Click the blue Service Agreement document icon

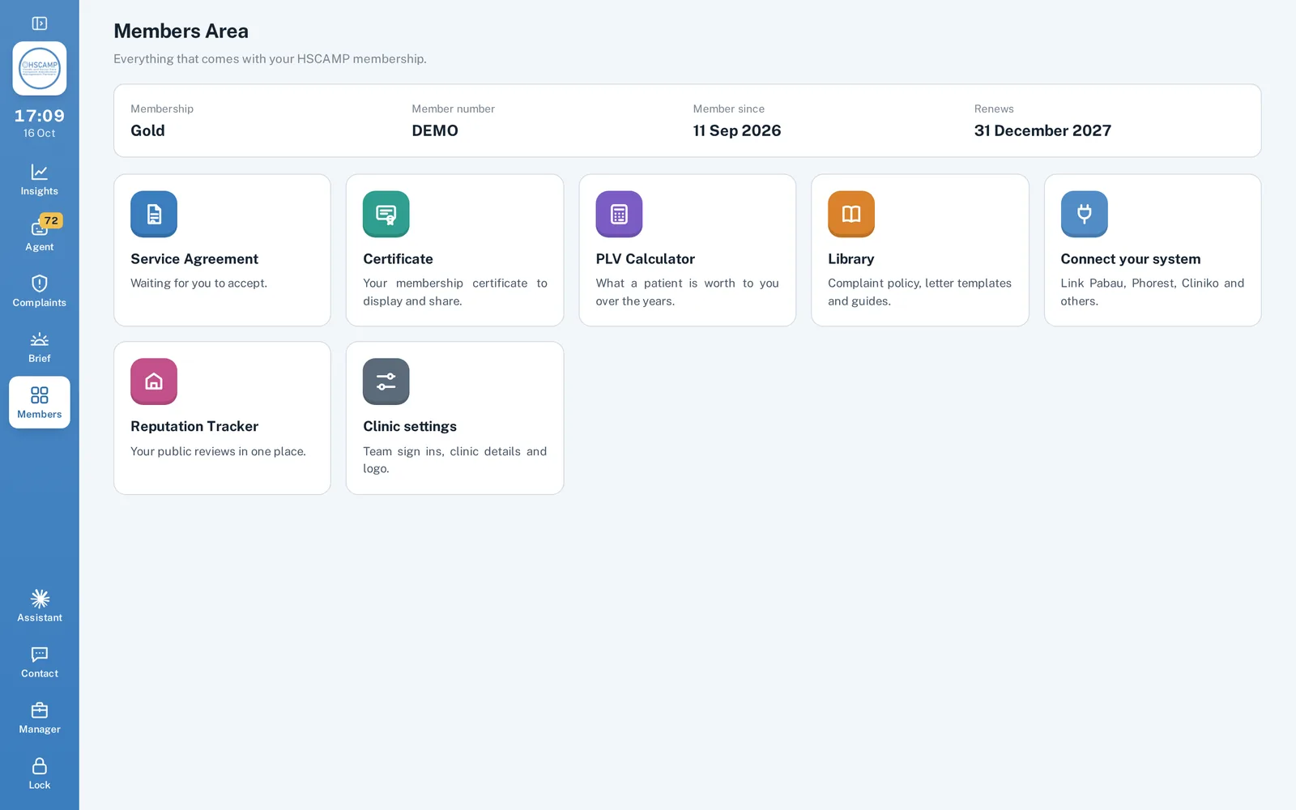154,214
